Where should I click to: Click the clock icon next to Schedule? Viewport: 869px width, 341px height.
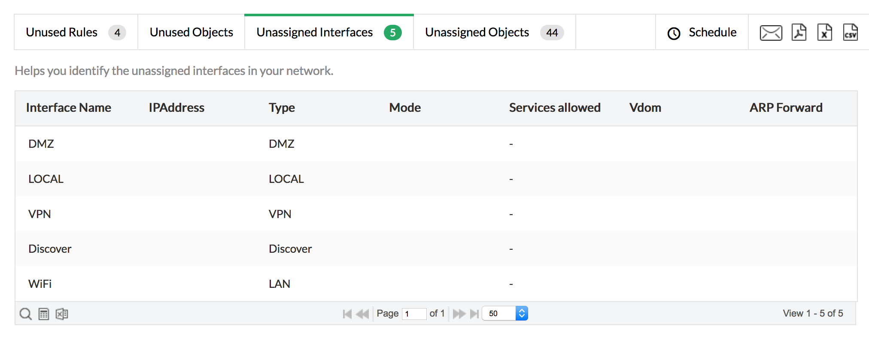(x=673, y=32)
